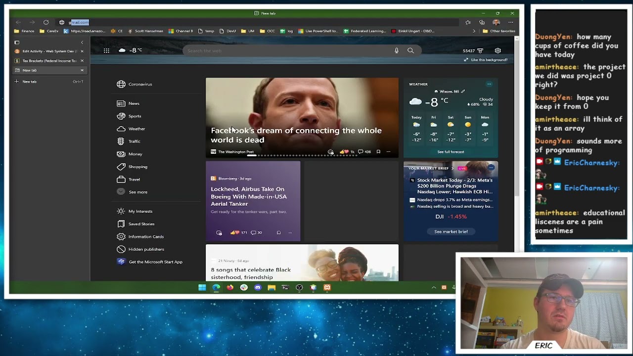Open the Federated Learning bookmark
The width and height of the screenshot is (633, 356).
[x=365, y=31]
